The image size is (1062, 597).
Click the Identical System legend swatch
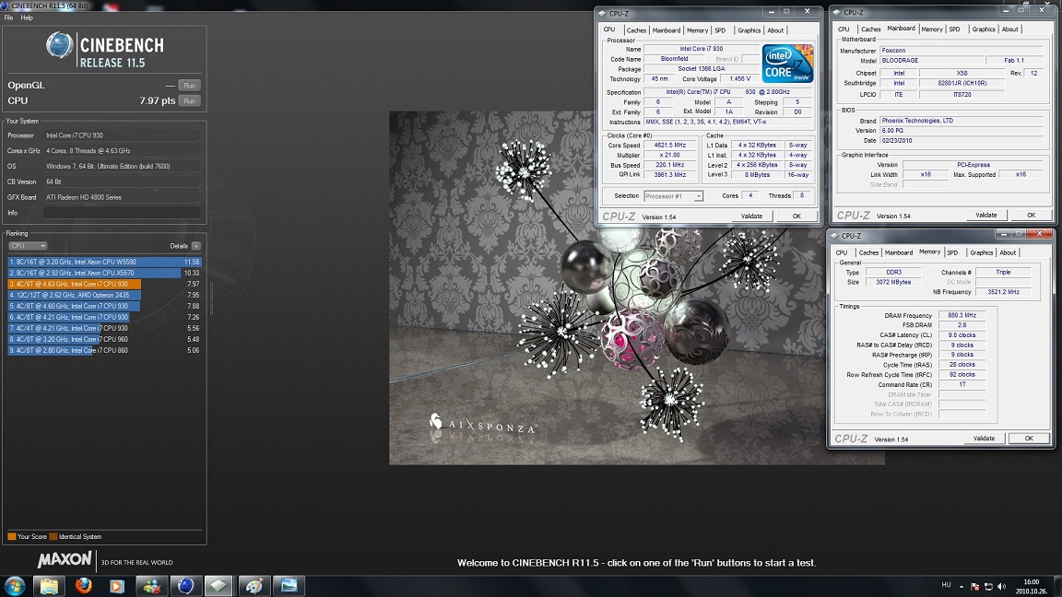(53, 537)
